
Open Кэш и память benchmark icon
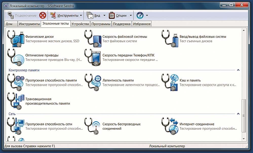170,82
